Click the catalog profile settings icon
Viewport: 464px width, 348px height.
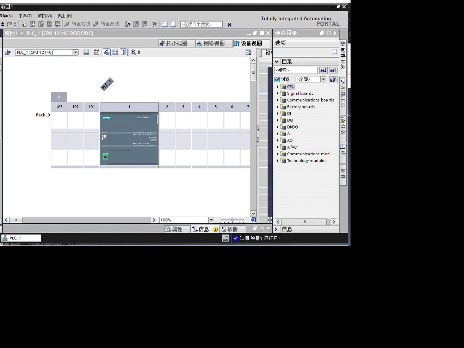coord(333,79)
